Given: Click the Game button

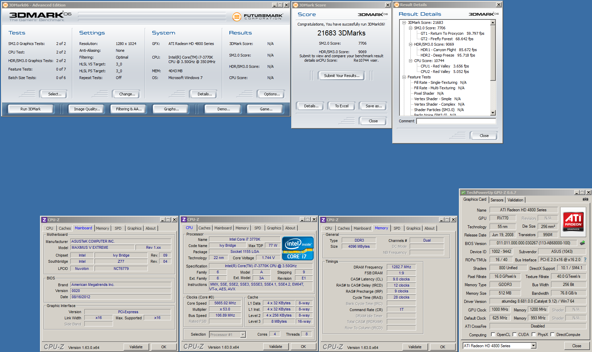Looking at the screenshot, I should tap(266, 109).
